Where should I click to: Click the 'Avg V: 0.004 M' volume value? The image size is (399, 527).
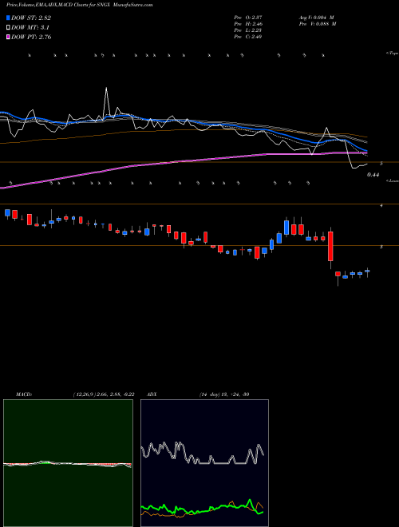click(316, 17)
